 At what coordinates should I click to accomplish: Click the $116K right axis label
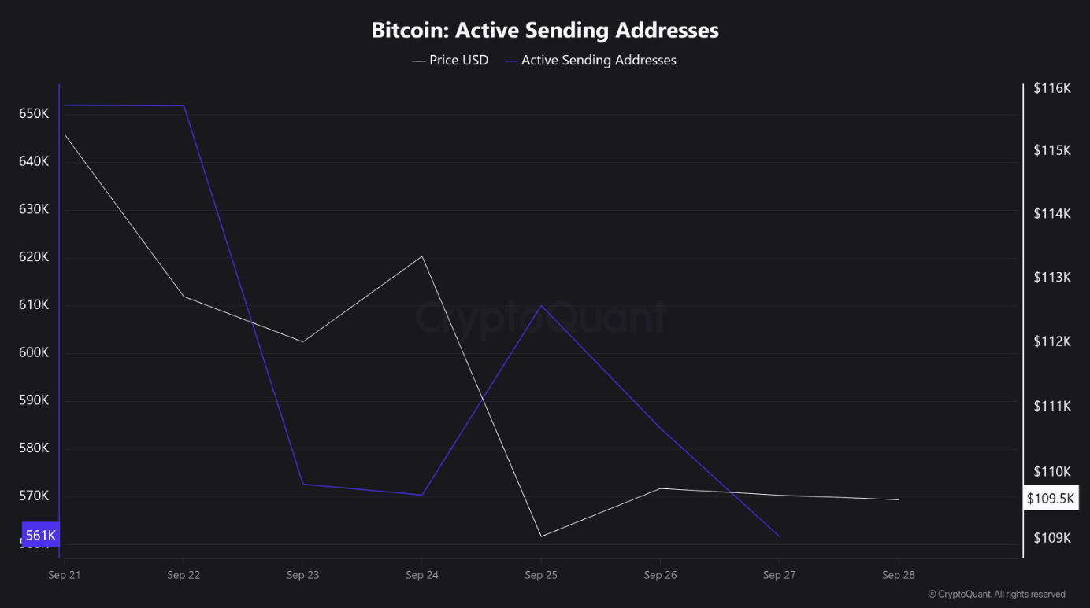[x=1052, y=89]
